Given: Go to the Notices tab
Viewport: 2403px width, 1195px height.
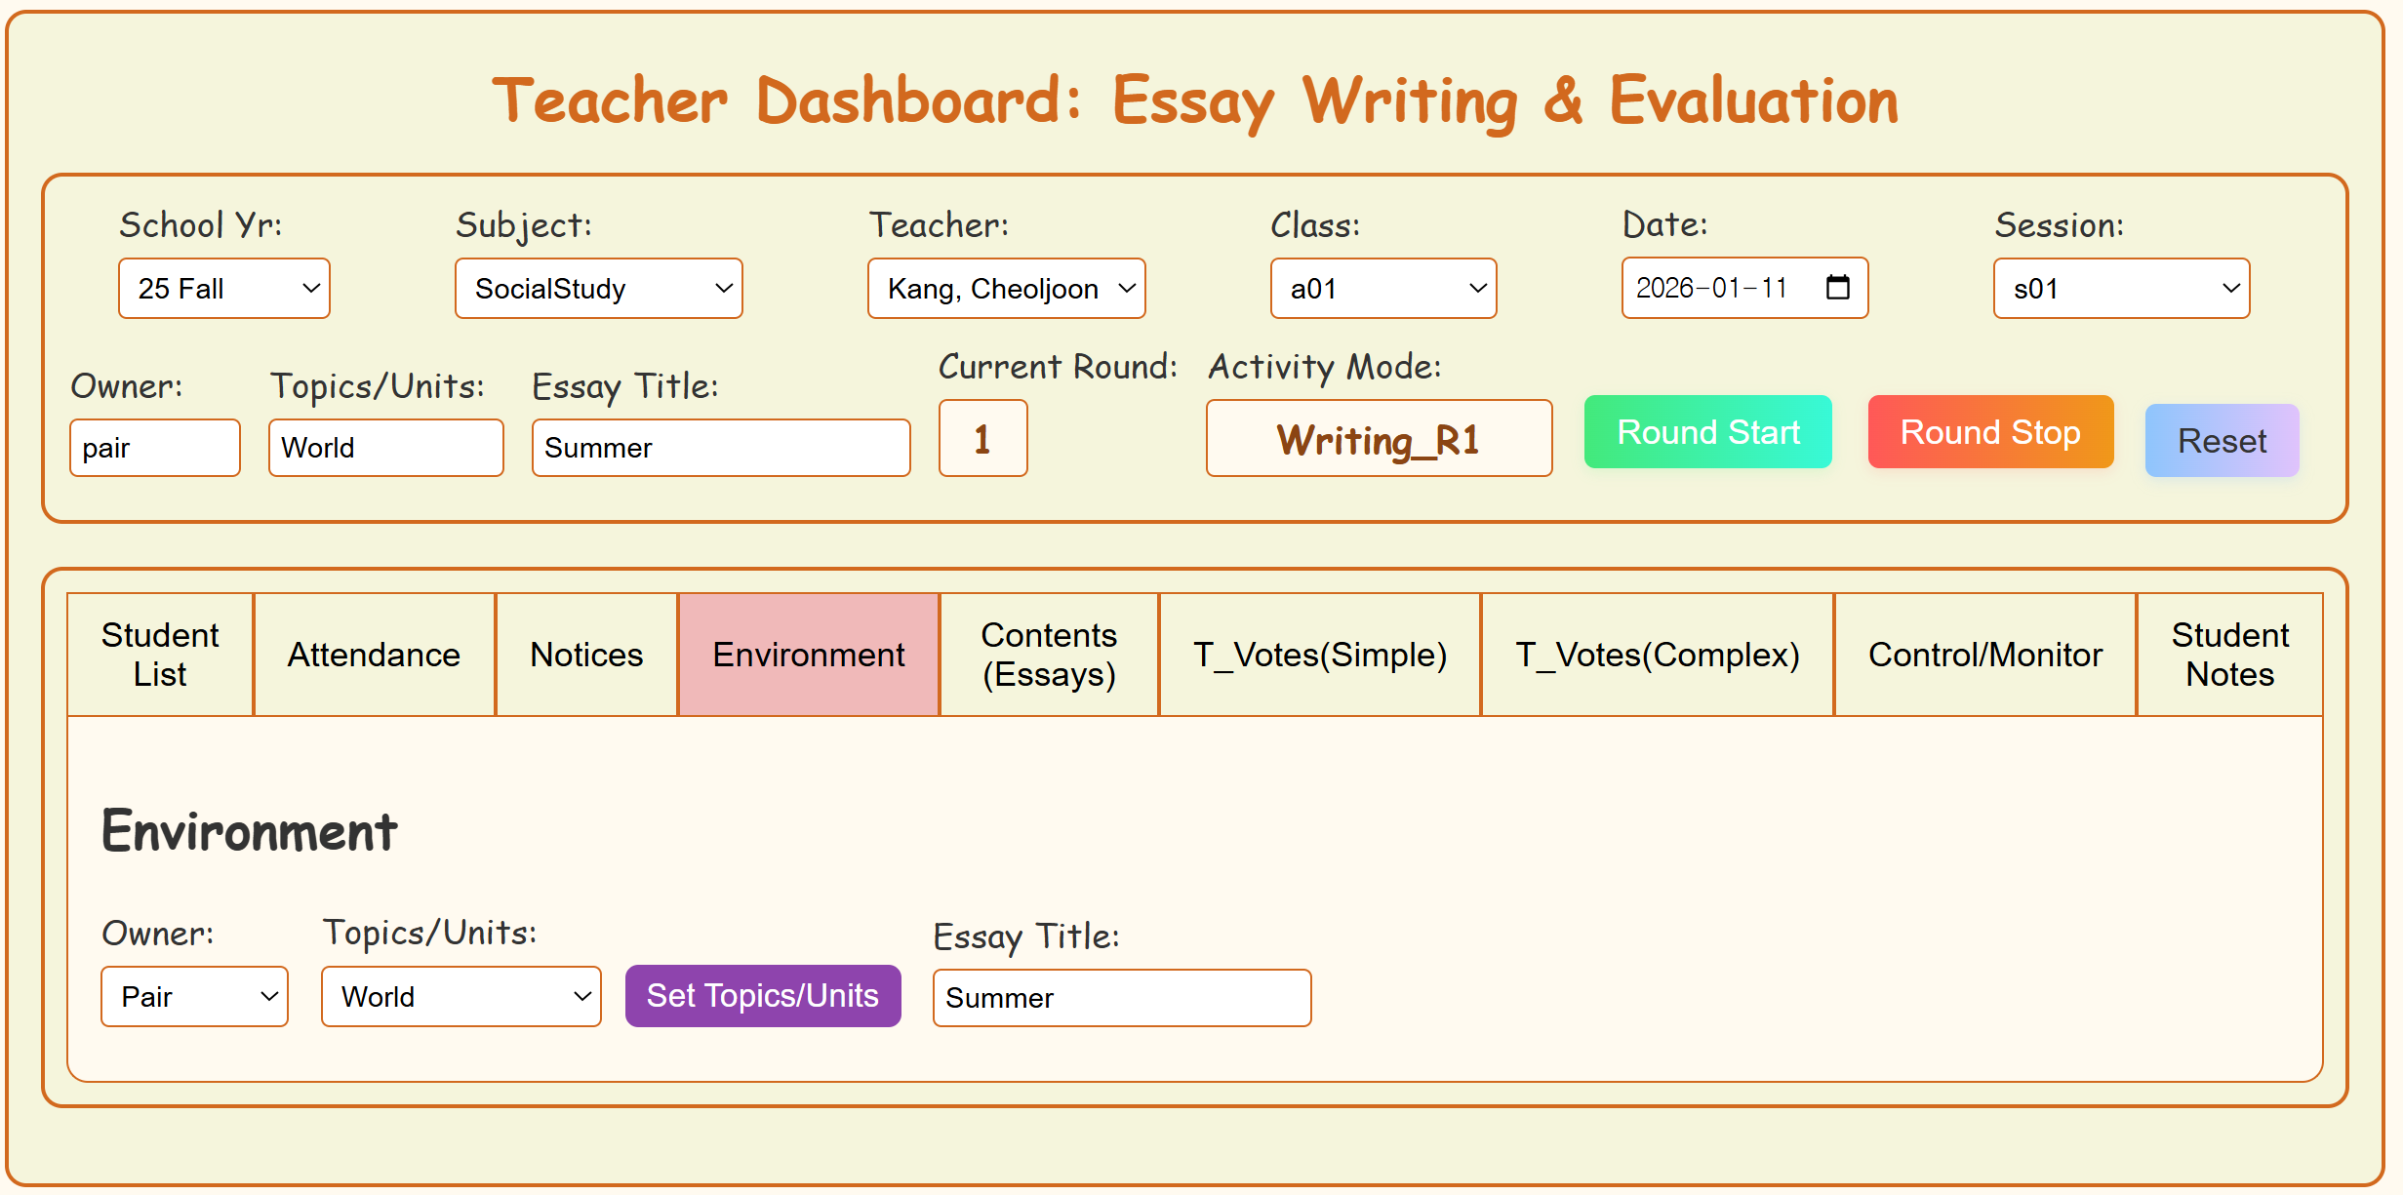Looking at the screenshot, I should click(x=586, y=655).
